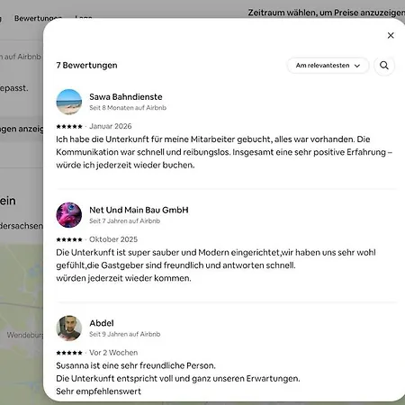Click the 'Oktober 2025' review date
The width and height of the screenshot is (405, 405).
(113, 239)
